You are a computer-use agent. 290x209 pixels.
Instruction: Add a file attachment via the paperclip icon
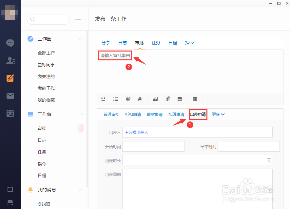(168, 99)
